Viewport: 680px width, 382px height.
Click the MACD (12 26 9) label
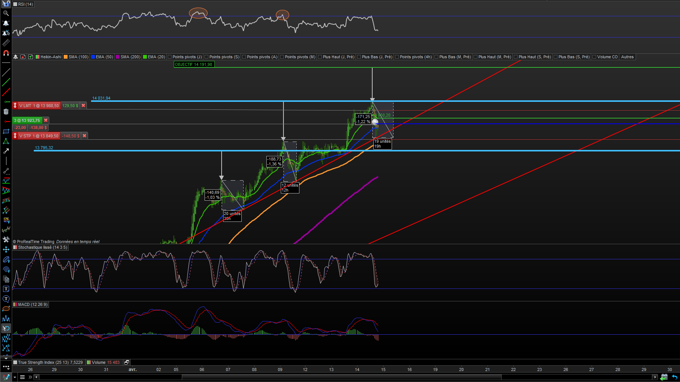pos(30,304)
